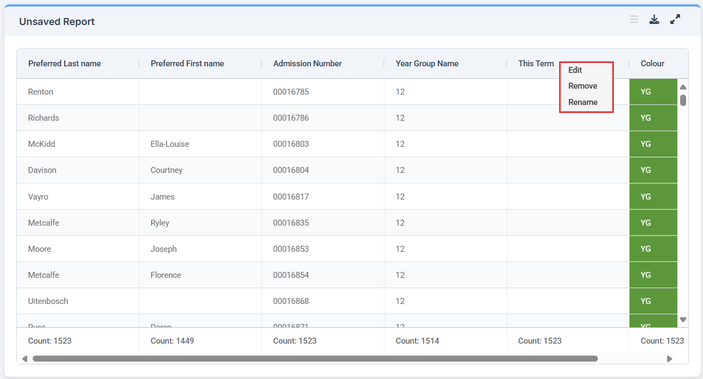703x379 pixels.
Task: Select the Year Group Name column header
Action: 427,64
